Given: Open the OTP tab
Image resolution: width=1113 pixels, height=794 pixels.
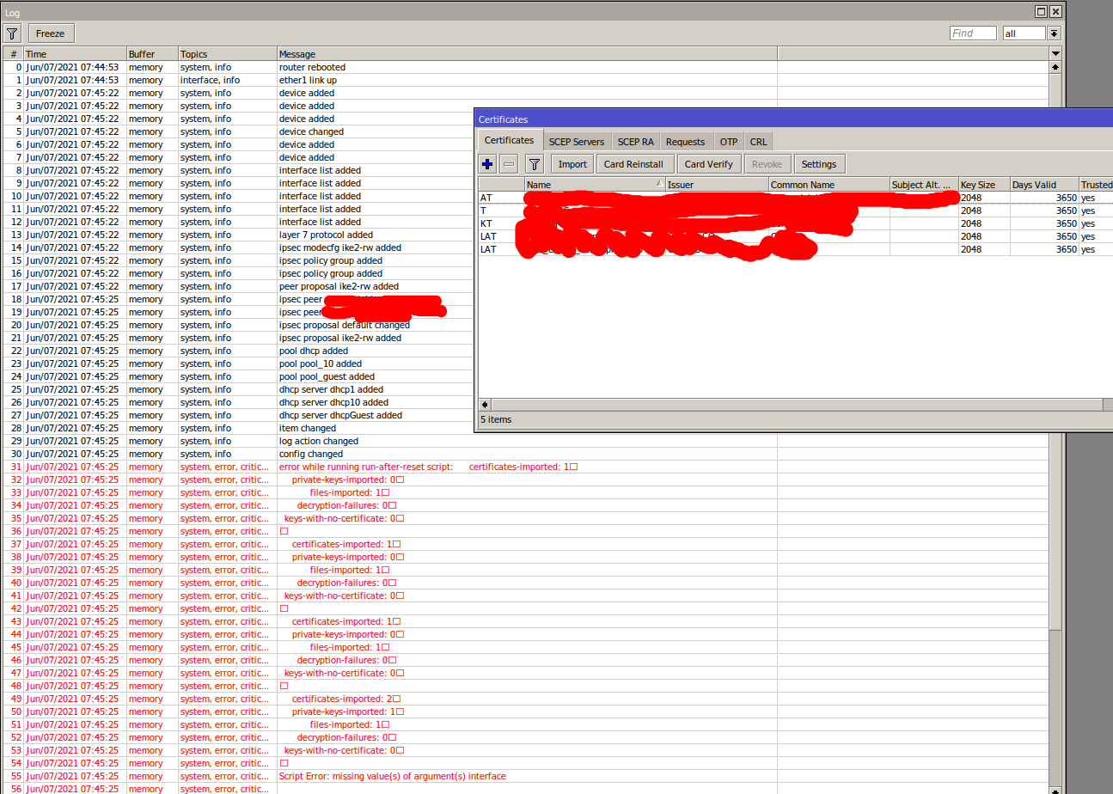Looking at the screenshot, I should 728,141.
